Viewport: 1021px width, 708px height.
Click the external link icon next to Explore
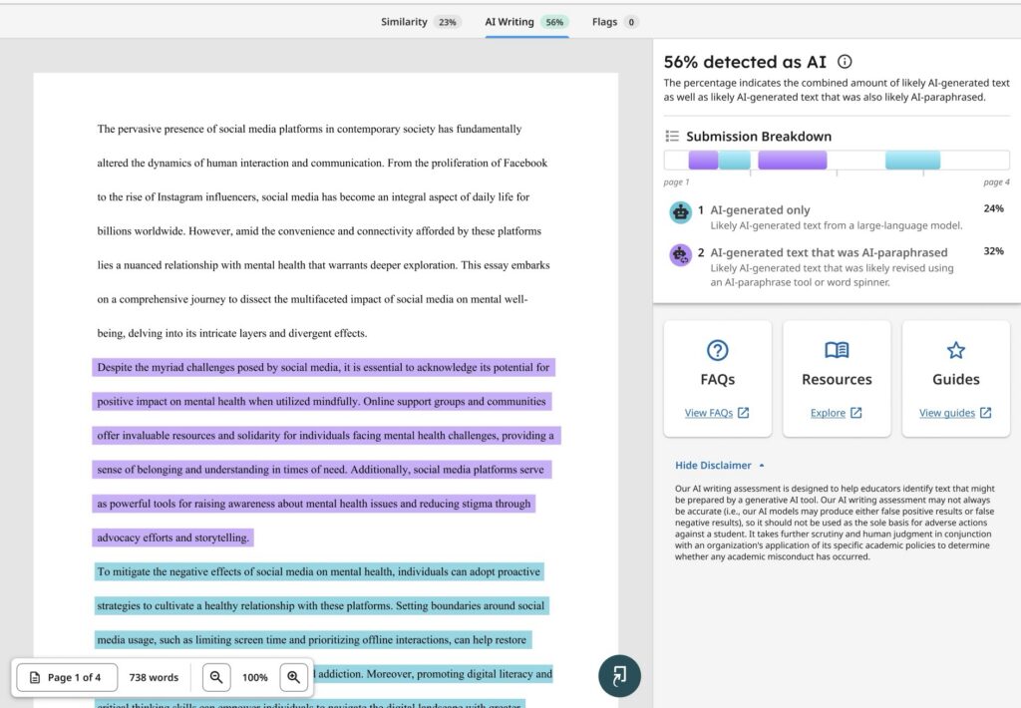point(856,413)
